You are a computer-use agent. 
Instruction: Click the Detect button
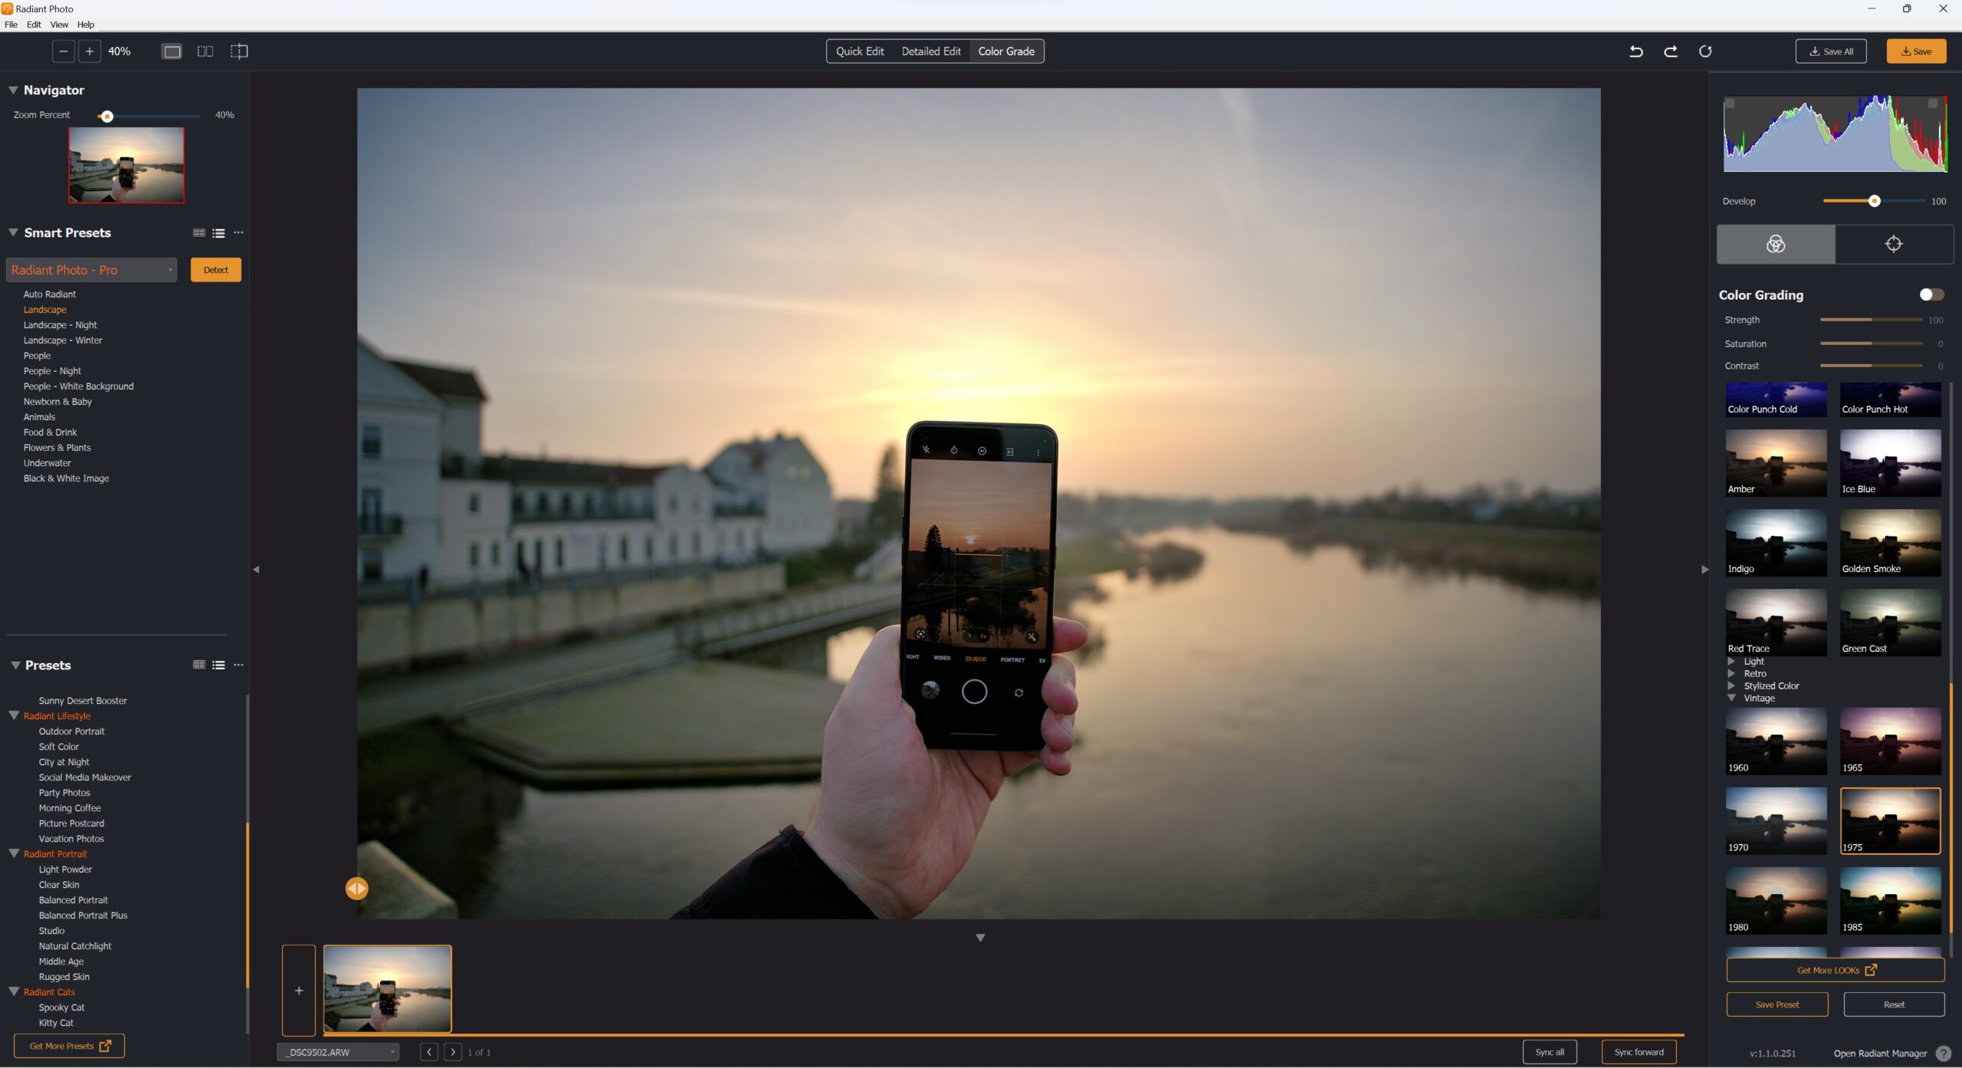(x=215, y=270)
